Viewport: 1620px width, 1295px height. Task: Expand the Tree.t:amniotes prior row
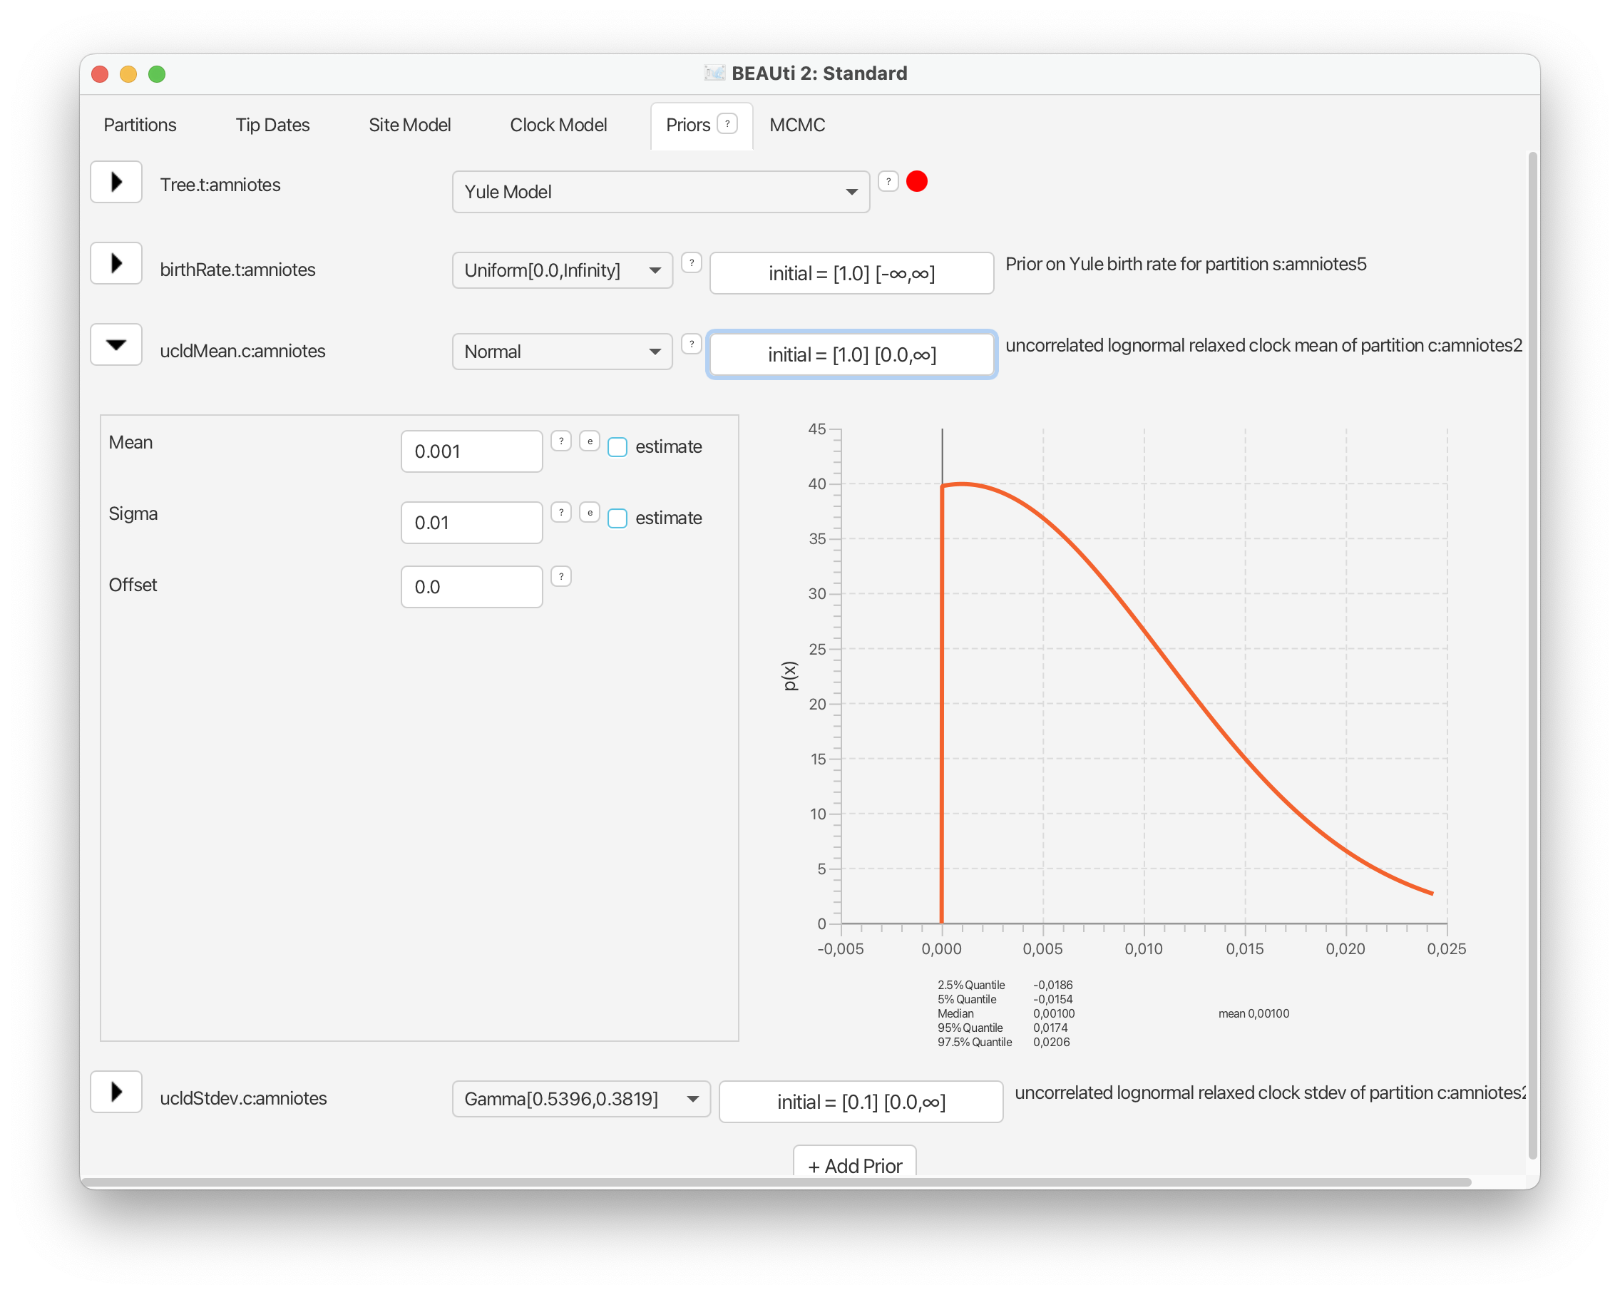tap(116, 182)
